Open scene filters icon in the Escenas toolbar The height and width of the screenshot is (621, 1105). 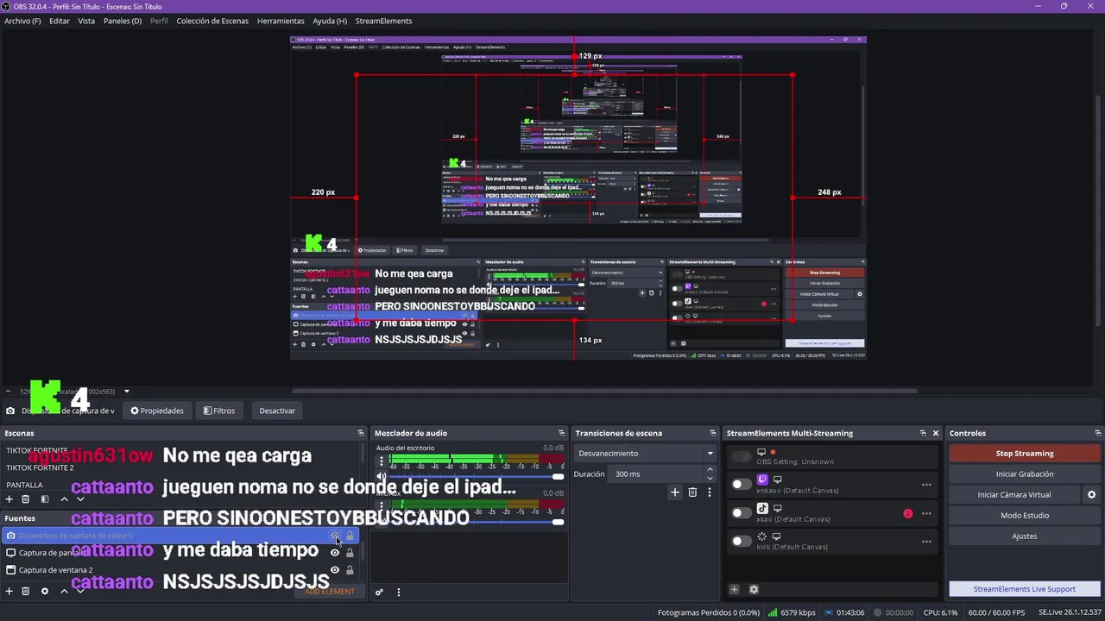click(x=45, y=499)
